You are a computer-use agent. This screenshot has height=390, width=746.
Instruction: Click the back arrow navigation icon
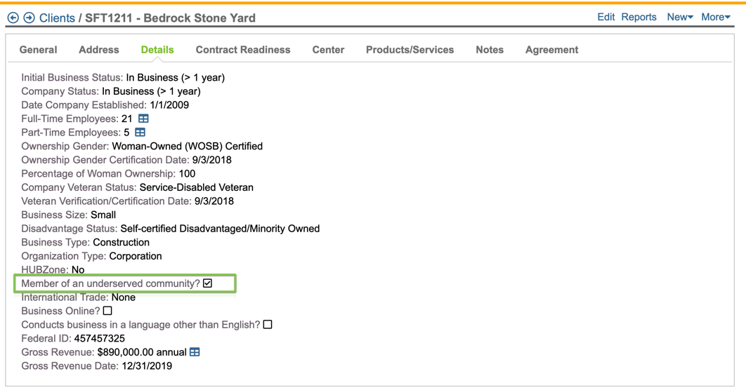(x=13, y=18)
